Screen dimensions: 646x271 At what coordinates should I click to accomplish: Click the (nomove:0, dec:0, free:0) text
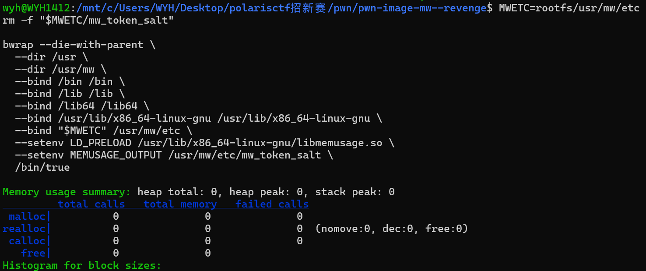click(391, 229)
